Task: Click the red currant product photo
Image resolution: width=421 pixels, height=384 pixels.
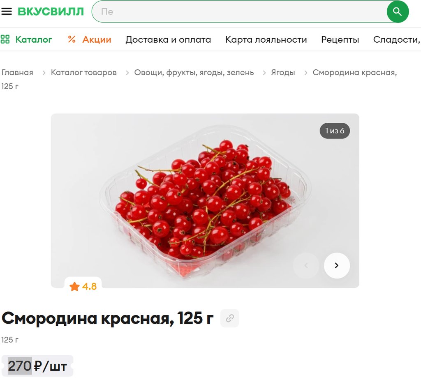Action: pos(205,200)
